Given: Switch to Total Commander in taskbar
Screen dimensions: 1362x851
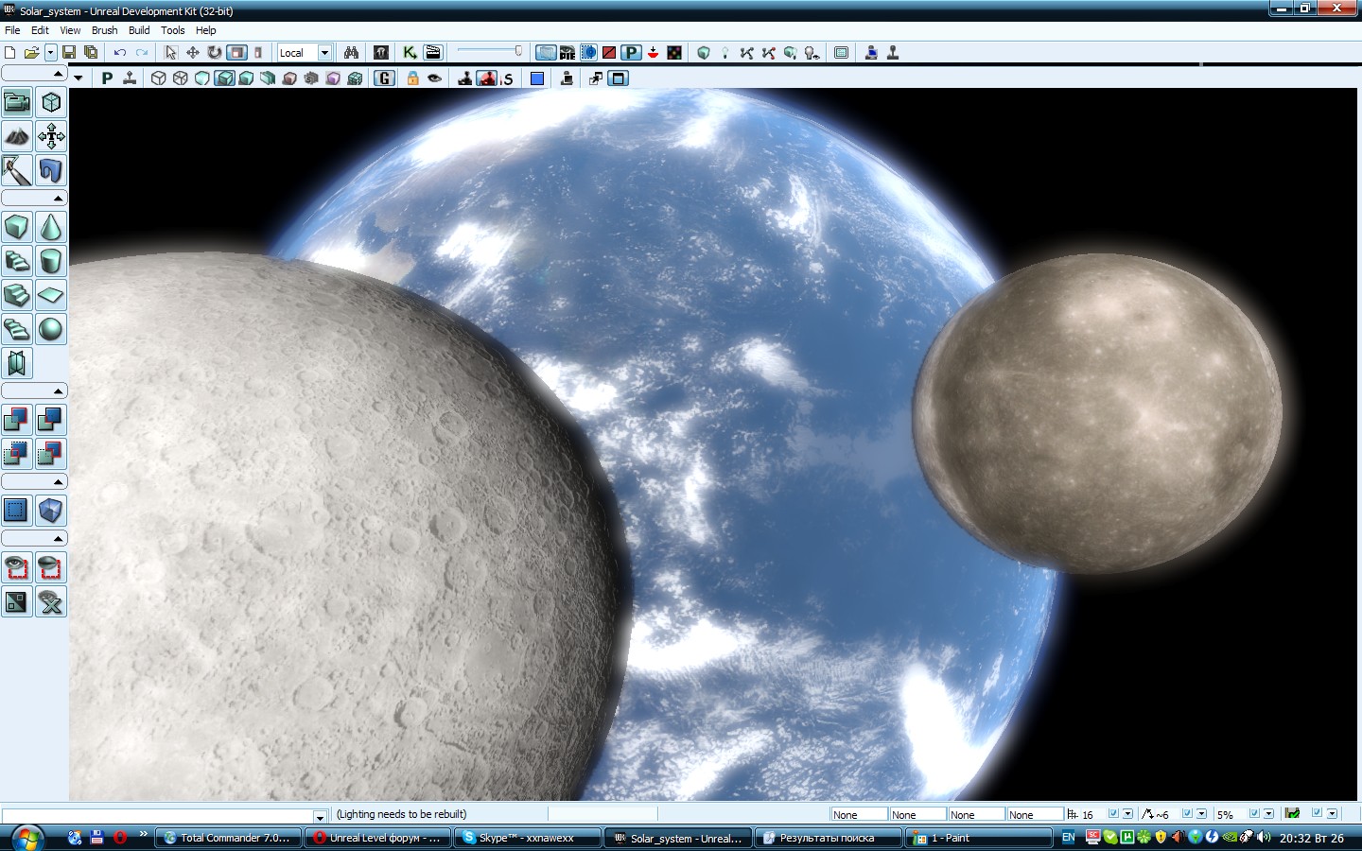Looking at the screenshot, I should tap(228, 838).
